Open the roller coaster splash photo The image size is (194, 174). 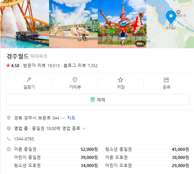(25, 24)
